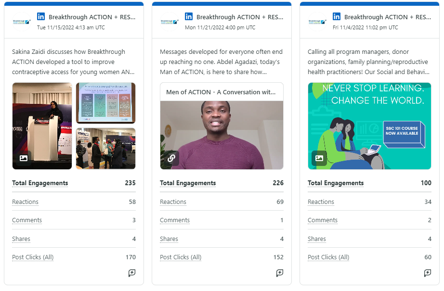Click Breakthrough ACTION account name on third post
Screen dimensions: 444x291
coord(388,17)
